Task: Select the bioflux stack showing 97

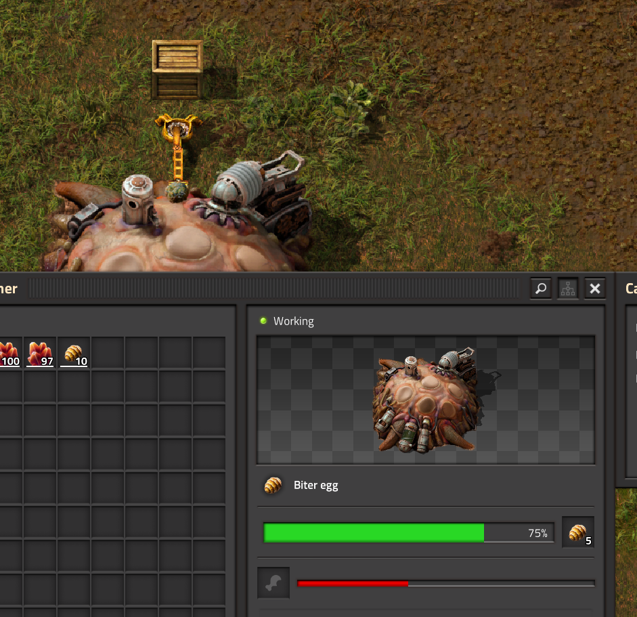Action: click(x=40, y=354)
